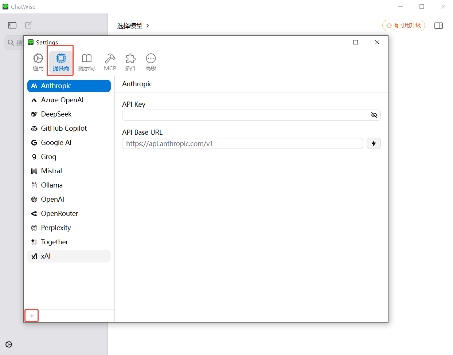Click the Perplexity logo icon

coord(34,228)
